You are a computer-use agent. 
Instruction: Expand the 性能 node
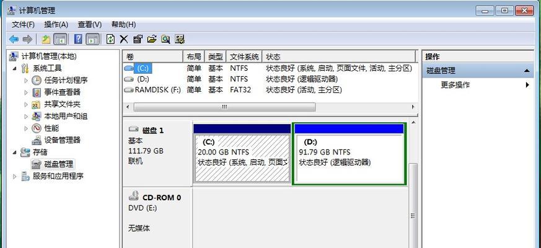26,128
